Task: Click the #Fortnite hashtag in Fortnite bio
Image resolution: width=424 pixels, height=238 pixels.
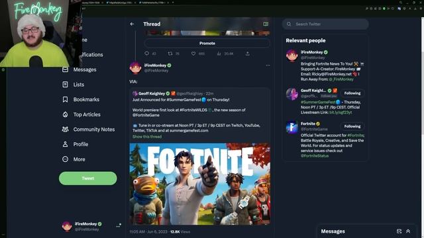Action: point(355,135)
